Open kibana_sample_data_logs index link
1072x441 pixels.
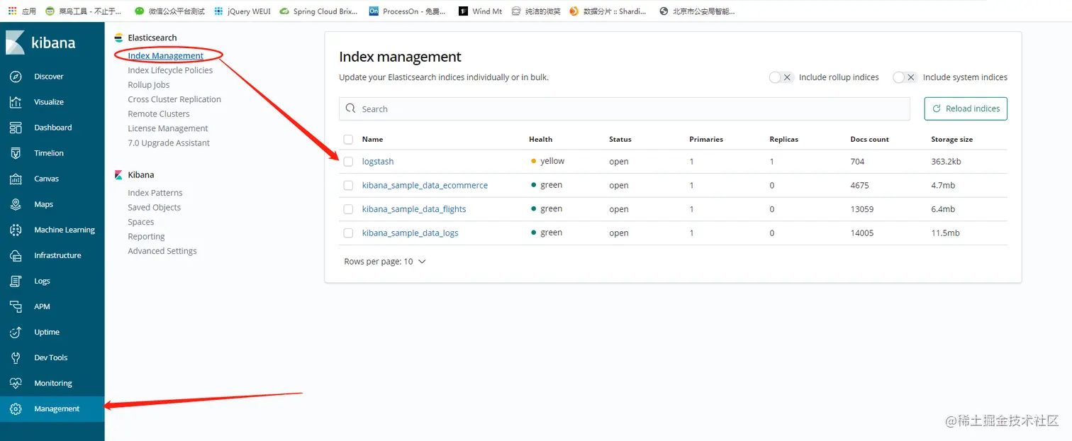tap(411, 233)
